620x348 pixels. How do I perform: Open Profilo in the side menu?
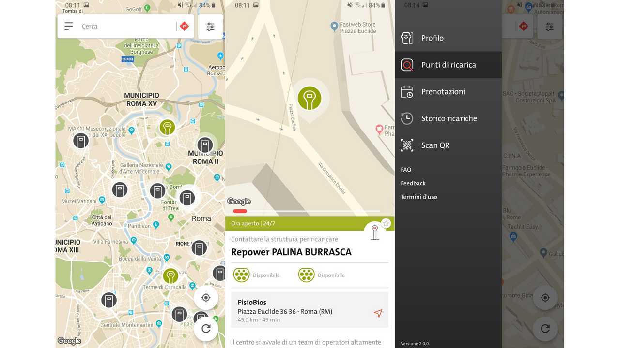point(448,38)
